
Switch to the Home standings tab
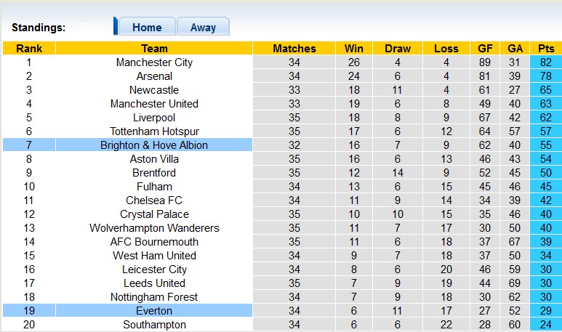(x=146, y=27)
